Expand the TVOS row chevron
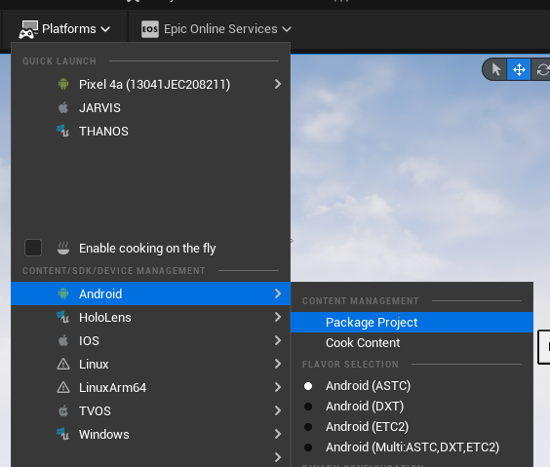The width and height of the screenshot is (550, 467). pos(278,410)
